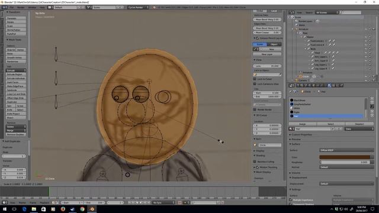This screenshot has width=379, height=213.
Task: Click the Material properties tab icon
Action: point(329,85)
